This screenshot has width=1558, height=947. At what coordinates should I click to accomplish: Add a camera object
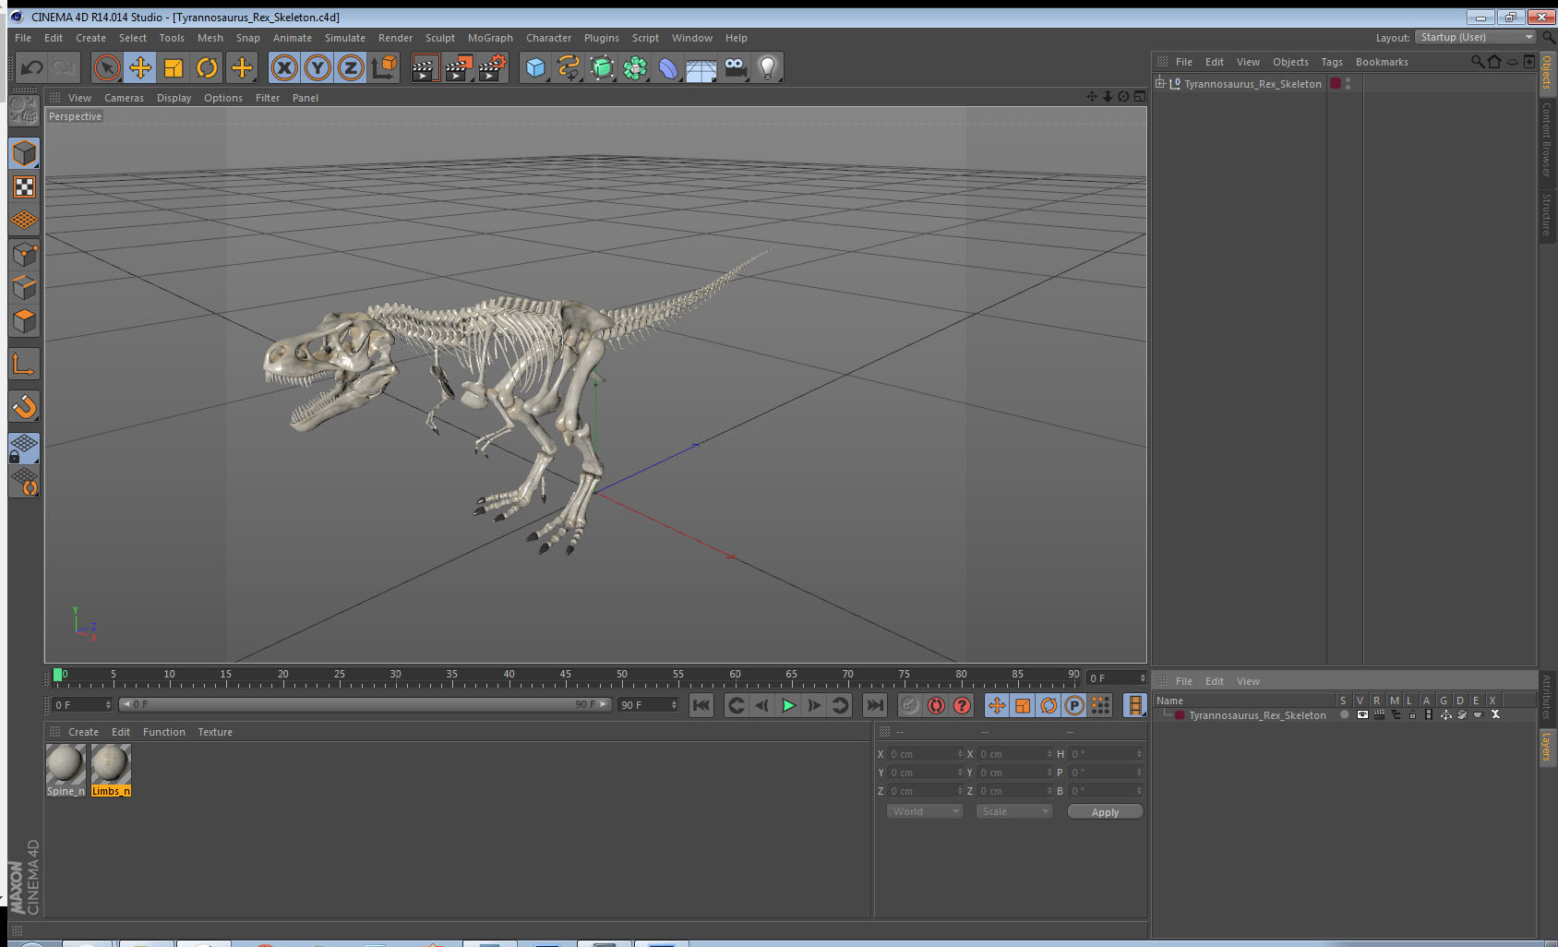735,67
